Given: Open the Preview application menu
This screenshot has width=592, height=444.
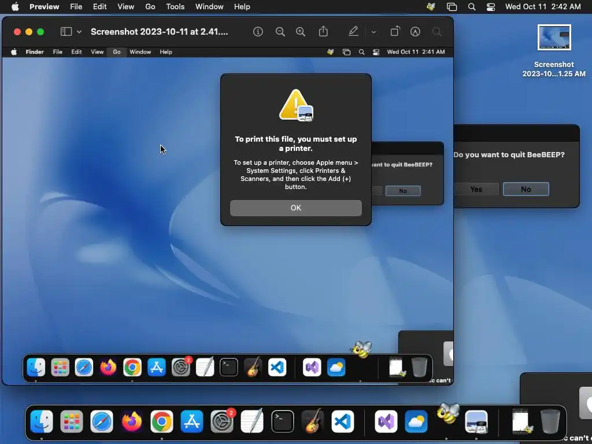Looking at the screenshot, I should pyautogui.click(x=44, y=6).
